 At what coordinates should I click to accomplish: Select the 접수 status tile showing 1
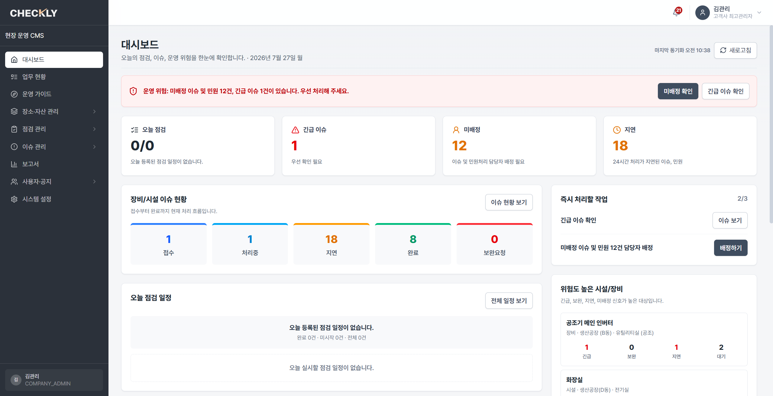[x=169, y=244]
